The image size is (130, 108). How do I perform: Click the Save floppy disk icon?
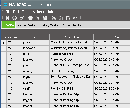[x=45, y=18]
